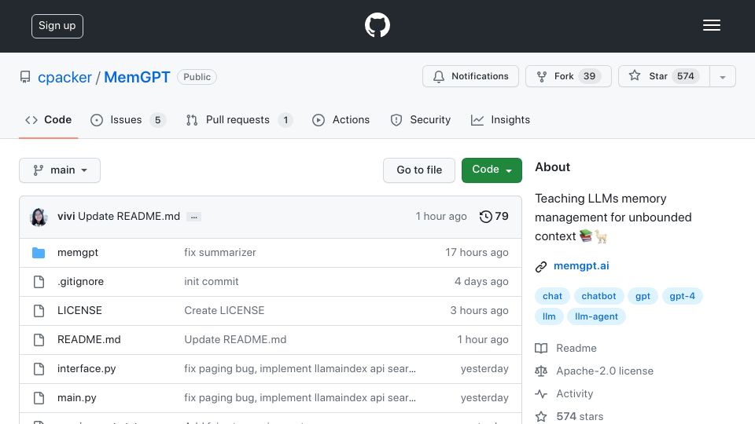Switch to the Code tab
This screenshot has height=424, width=755.
(x=48, y=119)
